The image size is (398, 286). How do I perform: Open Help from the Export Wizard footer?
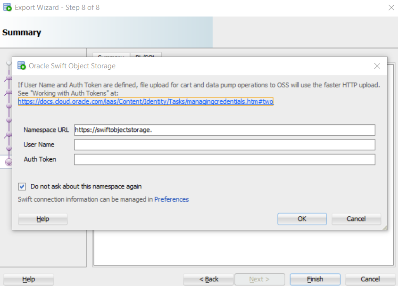pyautogui.click(x=29, y=279)
